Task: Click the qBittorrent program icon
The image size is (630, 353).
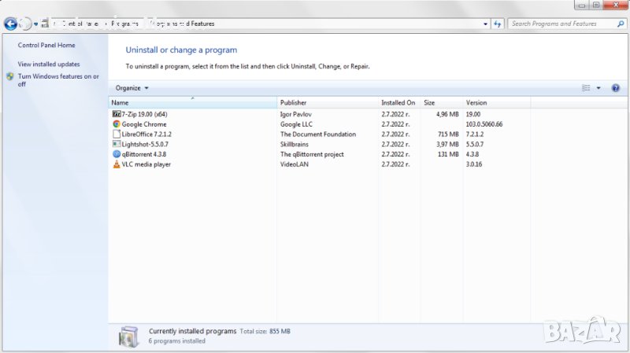Action: (x=117, y=155)
